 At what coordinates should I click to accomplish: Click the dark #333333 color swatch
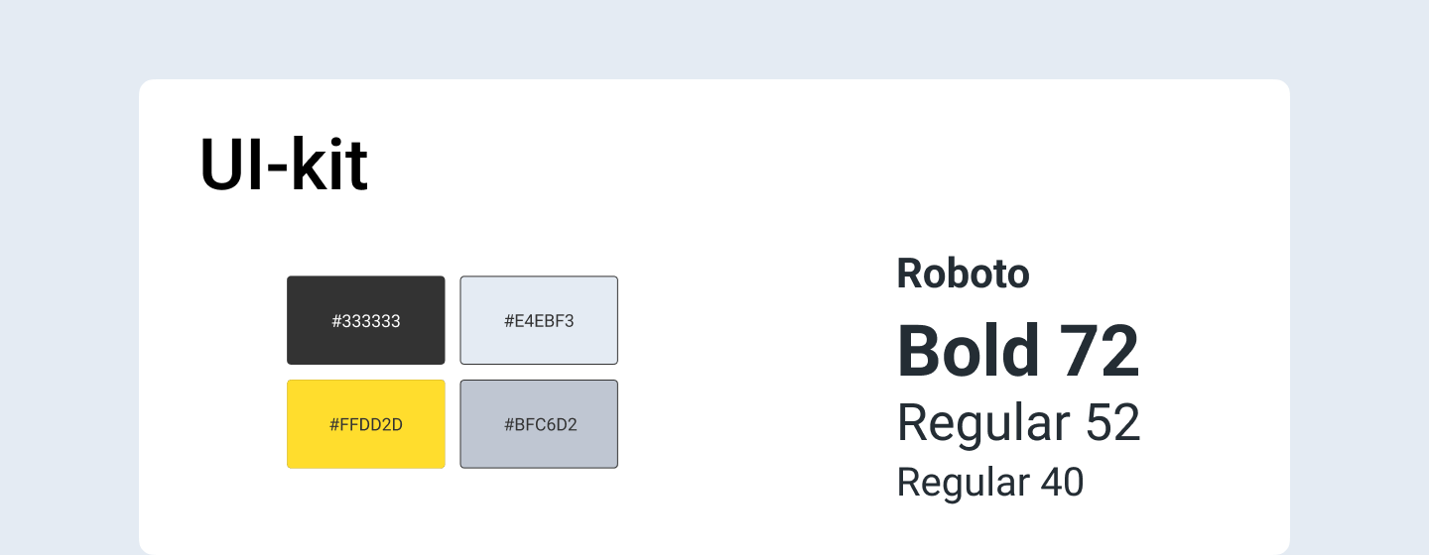(x=365, y=295)
